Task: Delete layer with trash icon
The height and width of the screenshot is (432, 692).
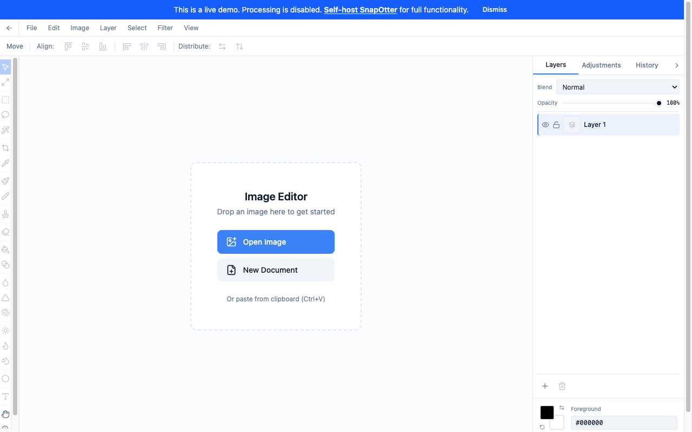Action: [x=562, y=386]
